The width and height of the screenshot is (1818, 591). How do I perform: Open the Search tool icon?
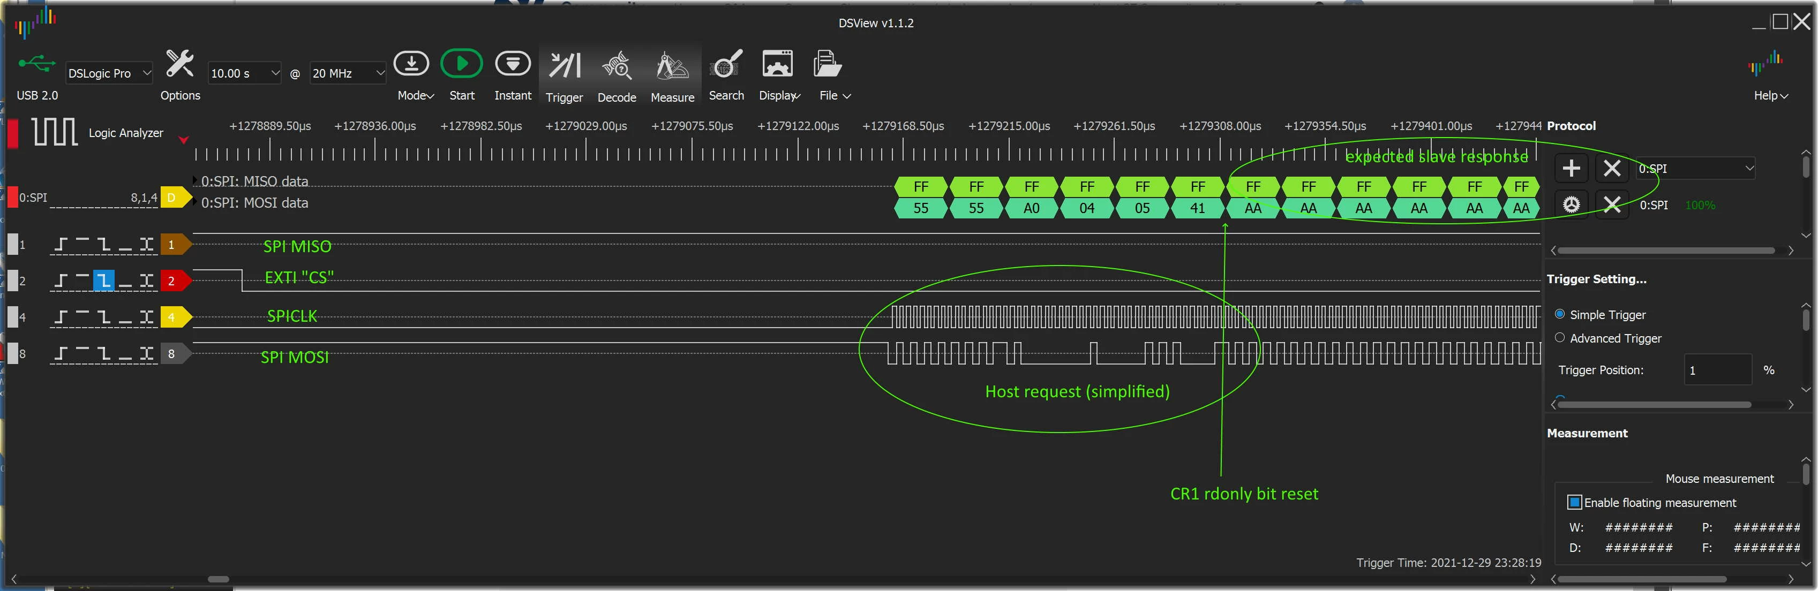[726, 64]
